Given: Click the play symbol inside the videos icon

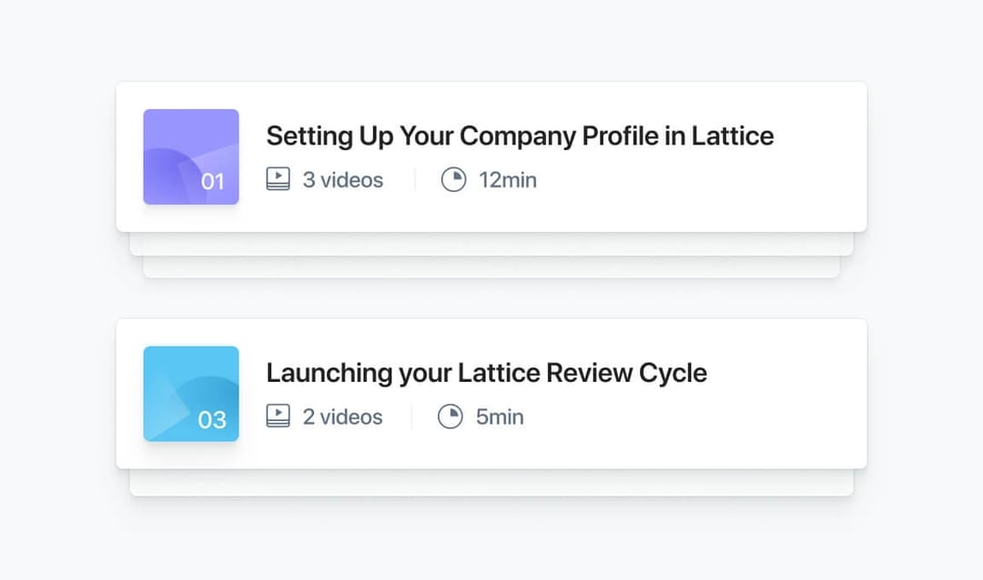Looking at the screenshot, I should 278,179.
